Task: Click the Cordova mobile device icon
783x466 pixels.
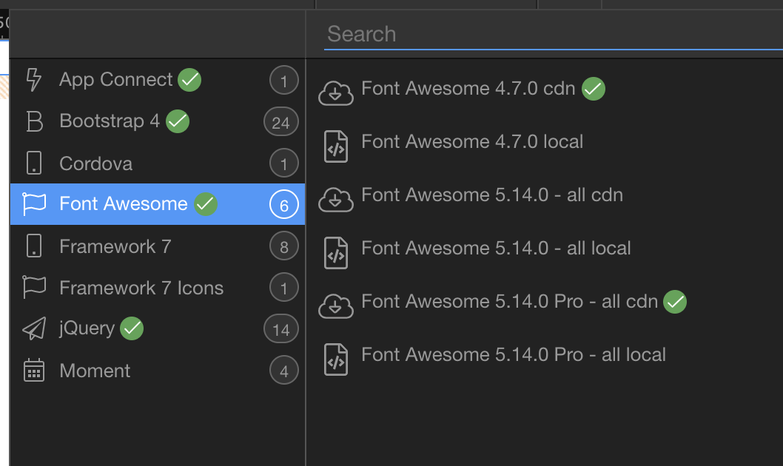Action: coord(35,162)
